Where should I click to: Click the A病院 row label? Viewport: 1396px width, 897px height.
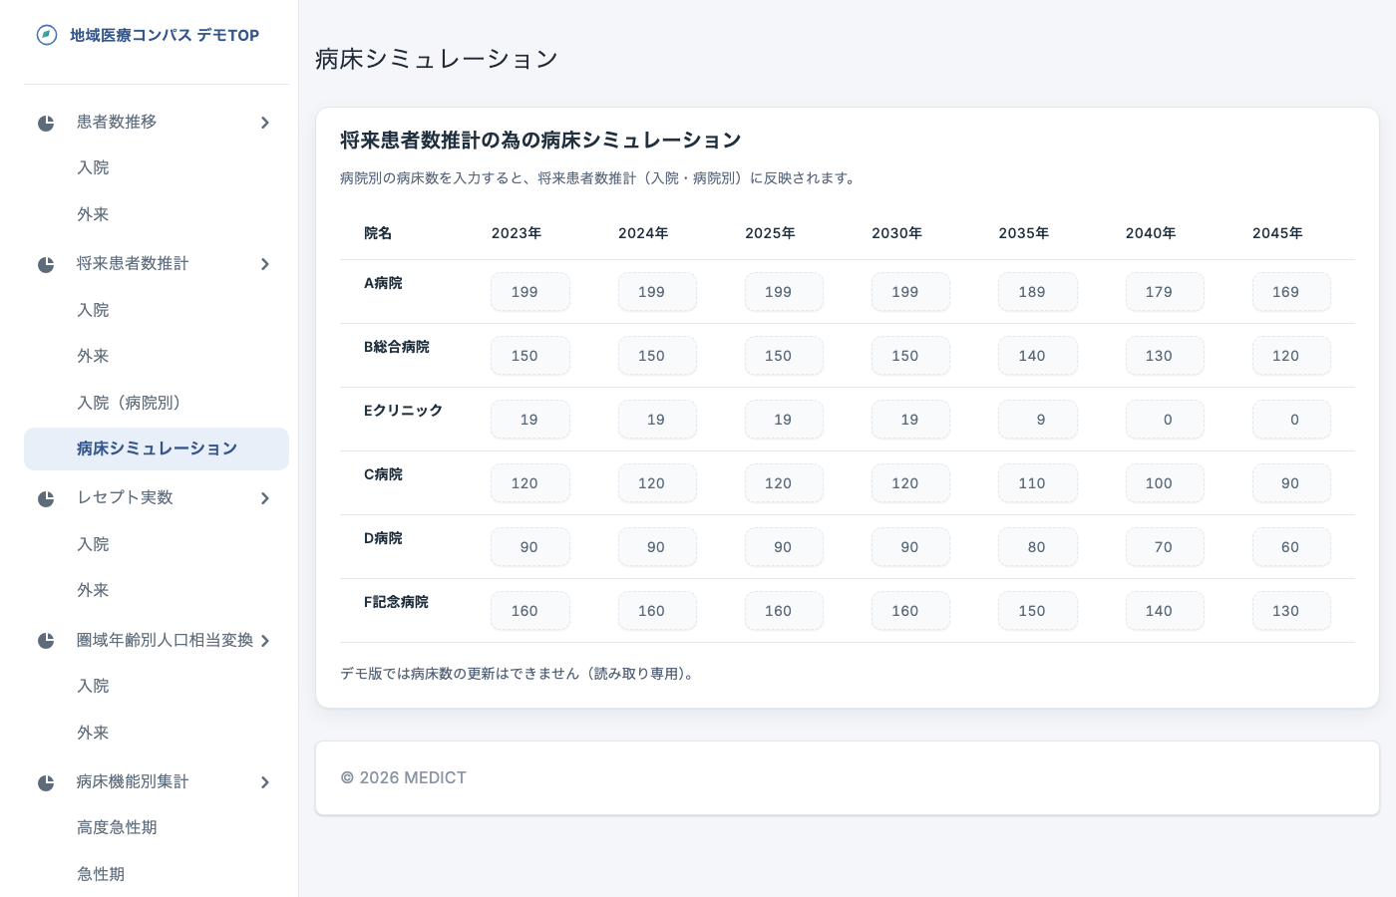(x=383, y=283)
